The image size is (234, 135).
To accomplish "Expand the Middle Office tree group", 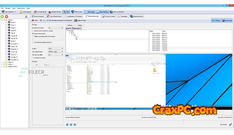I will click(2, 67).
